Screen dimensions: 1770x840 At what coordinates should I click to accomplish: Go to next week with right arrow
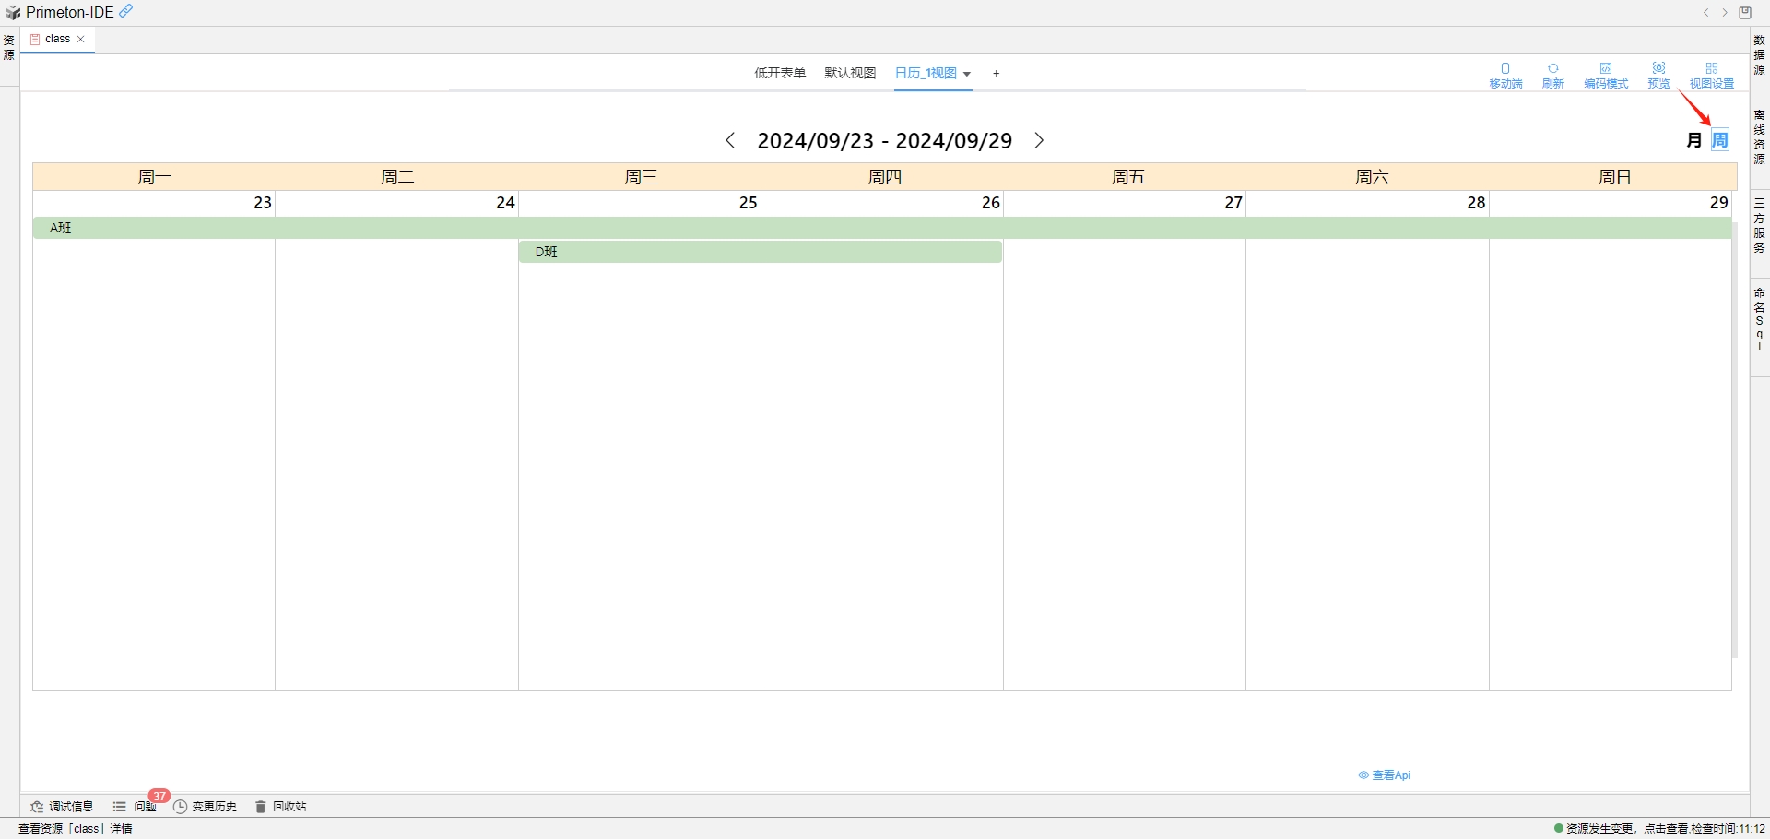[x=1039, y=140]
